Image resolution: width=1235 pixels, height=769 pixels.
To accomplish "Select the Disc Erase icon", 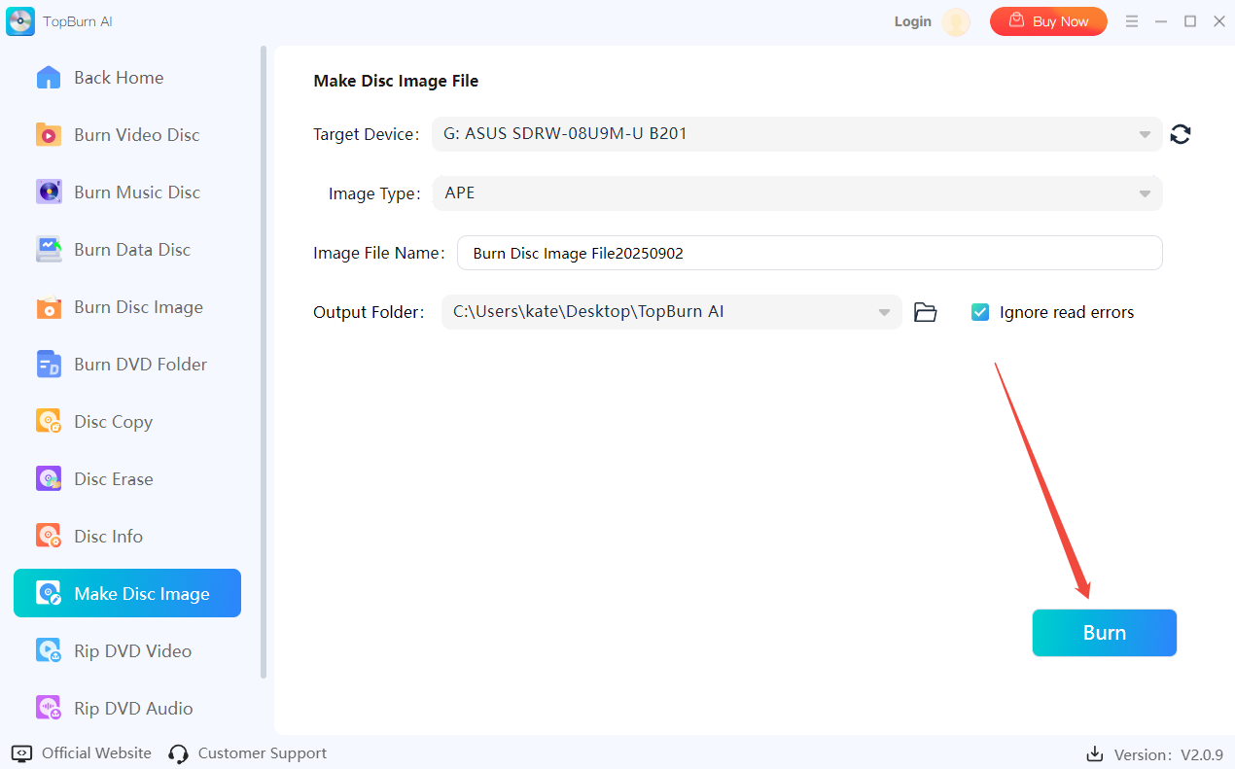I will click(x=49, y=479).
